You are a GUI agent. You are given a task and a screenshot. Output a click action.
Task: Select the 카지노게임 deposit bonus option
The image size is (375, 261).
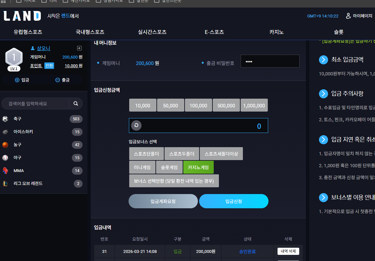click(198, 167)
